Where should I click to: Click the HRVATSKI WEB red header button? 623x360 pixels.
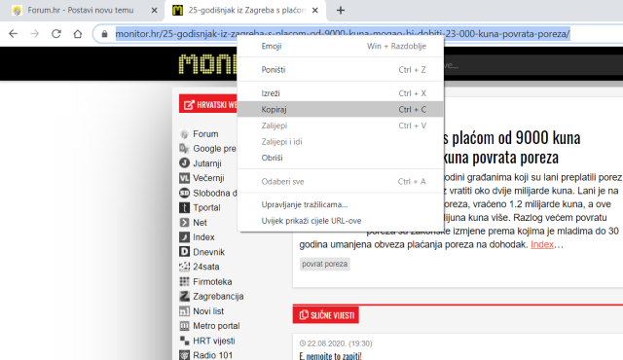point(207,104)
